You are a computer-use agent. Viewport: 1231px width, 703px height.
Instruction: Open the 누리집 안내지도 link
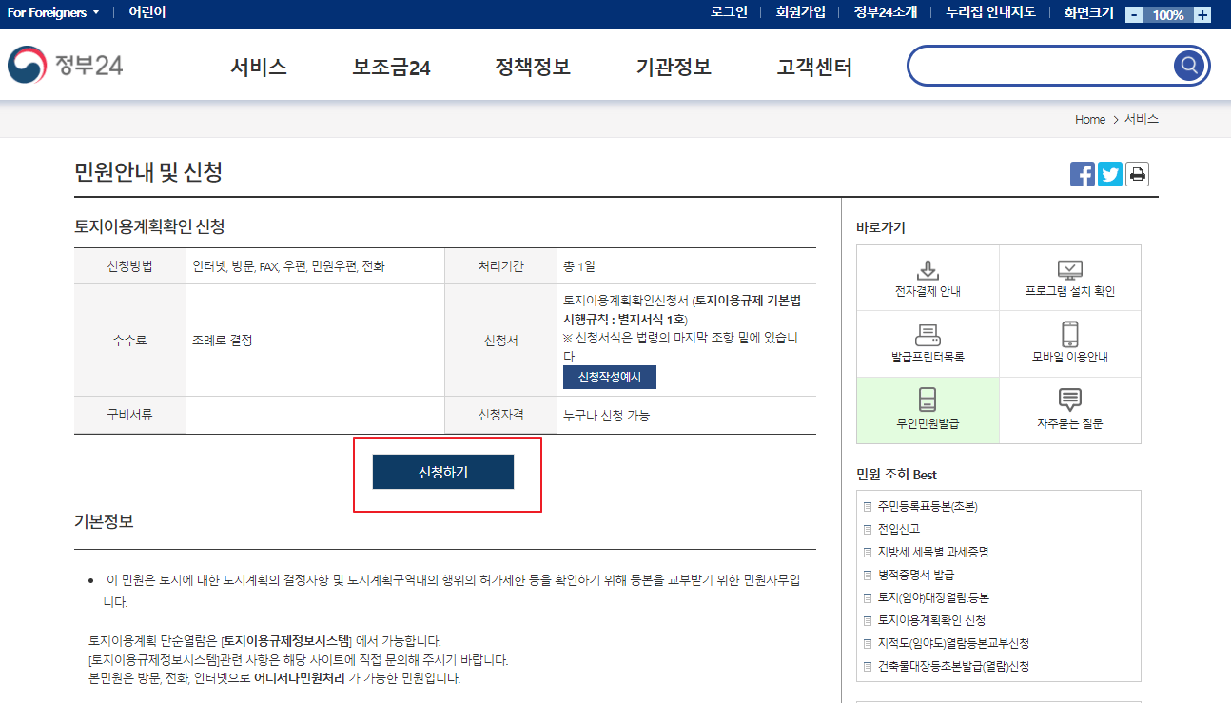pos(990,13)
